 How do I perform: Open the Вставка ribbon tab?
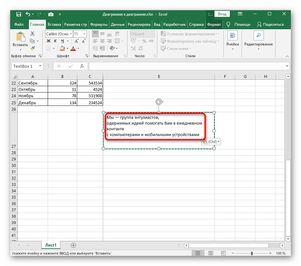(x=54, y=24)
